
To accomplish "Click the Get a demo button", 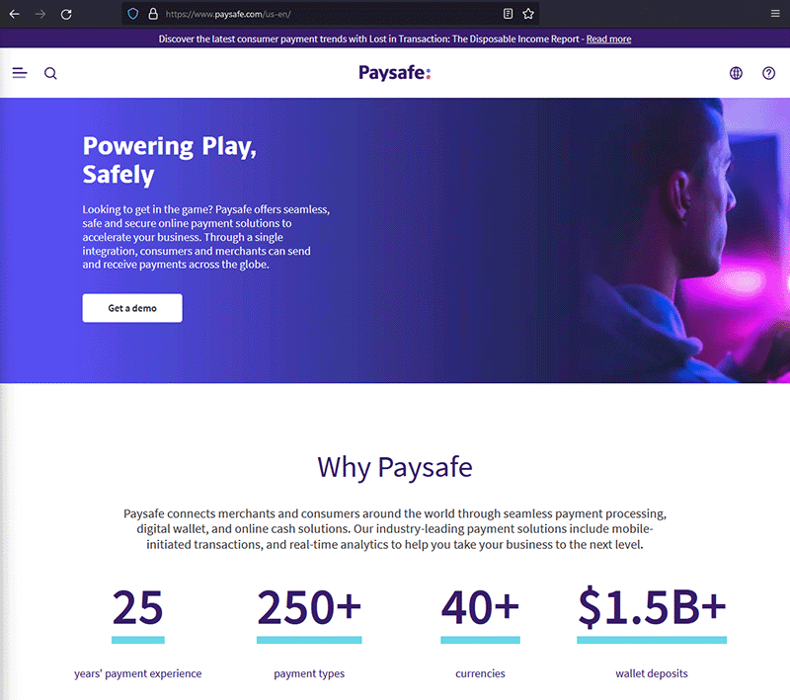I will pyautogui.click(x=131, y=307).
